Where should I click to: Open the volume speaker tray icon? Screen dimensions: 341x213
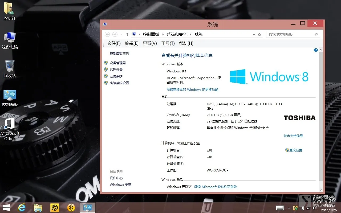pyautogui.click(x=314, y=208)
